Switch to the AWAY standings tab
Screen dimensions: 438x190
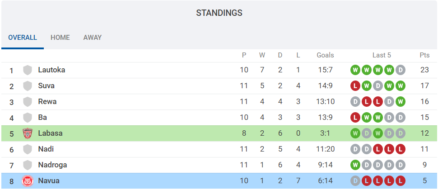[93, 38]
